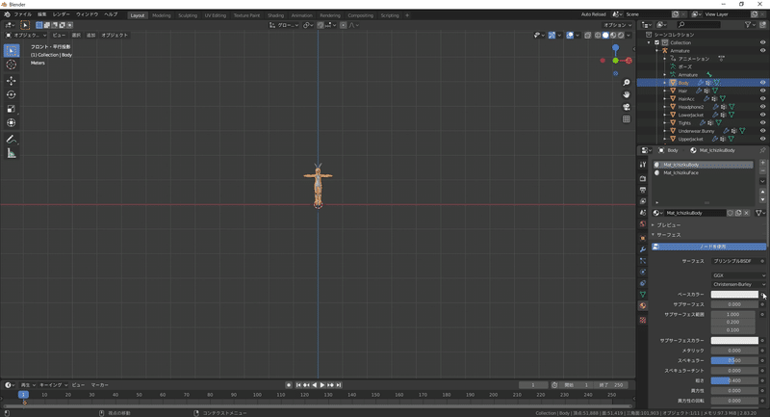This screenshot has width=770, height=417.
Task: Expand the プレビュー panel
Action: 668,225
